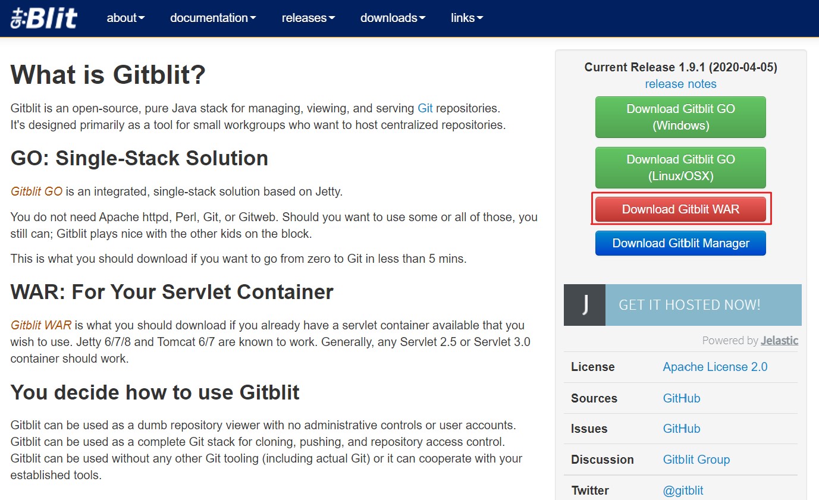
Task: Click the red Download Gitblit WAR button
Action: pos(680,209)
